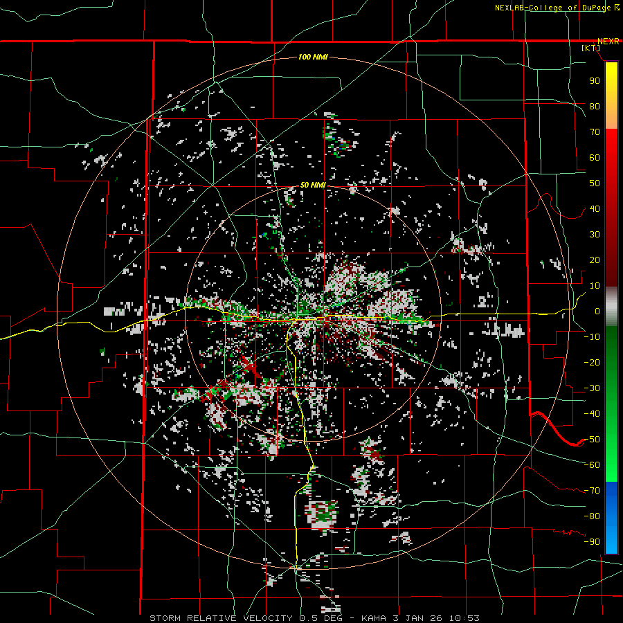Click the -50 value on the velocity scale
623x623 pixels.
(x=592, y=440)
